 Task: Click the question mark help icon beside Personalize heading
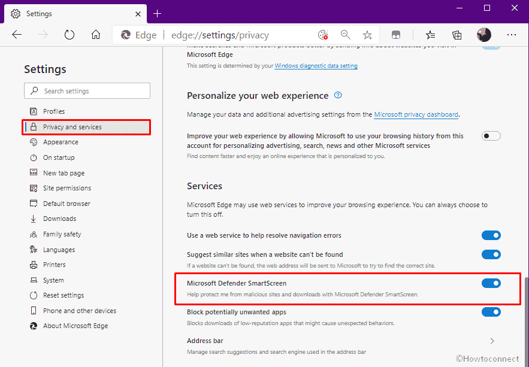338,95
